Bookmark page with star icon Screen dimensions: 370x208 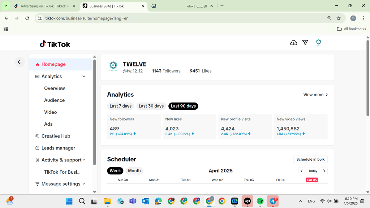point(339,18)
